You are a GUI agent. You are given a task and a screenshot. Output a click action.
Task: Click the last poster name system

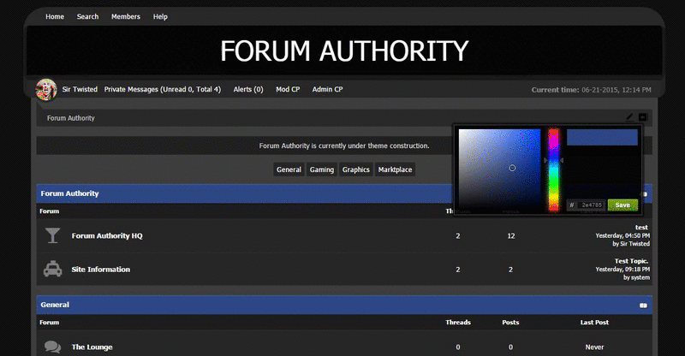pos(640,277)
